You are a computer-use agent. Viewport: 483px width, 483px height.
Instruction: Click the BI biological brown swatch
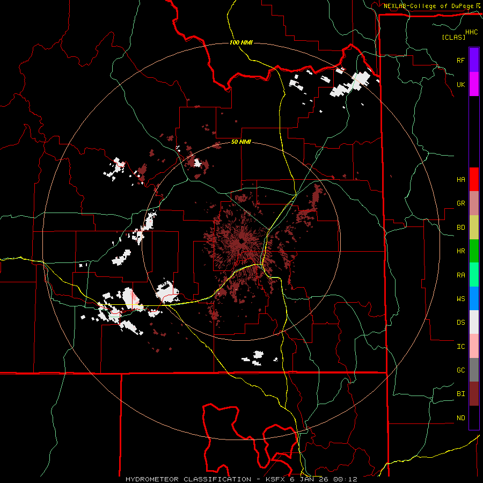(x=474, y=394)
